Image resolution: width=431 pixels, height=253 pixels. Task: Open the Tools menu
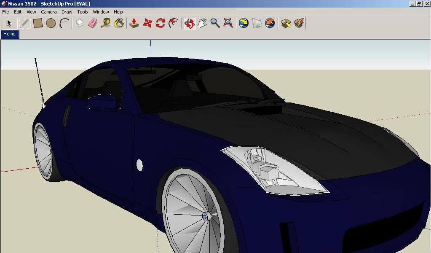click(83, 12)
